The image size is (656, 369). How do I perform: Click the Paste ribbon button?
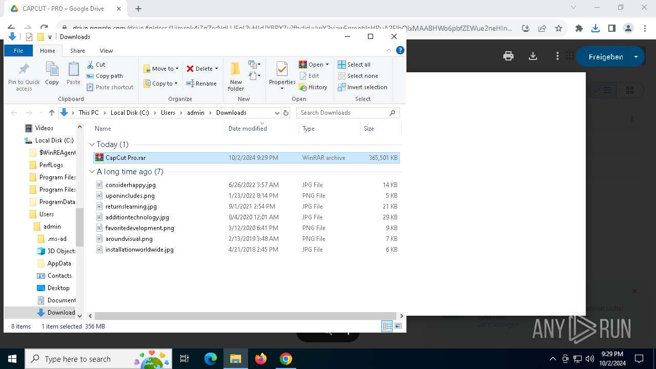(73, 73)
